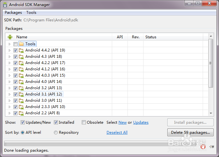This screenshot has height=157, width=219.
Task: Expand the Android 2.2 (API 8) node
Action: [x=9, y=113]
